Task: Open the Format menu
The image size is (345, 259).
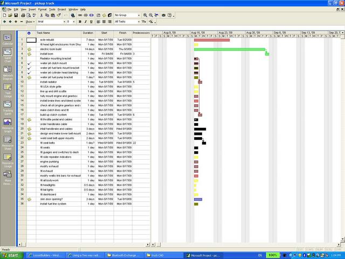Action: tap(42, 10)
